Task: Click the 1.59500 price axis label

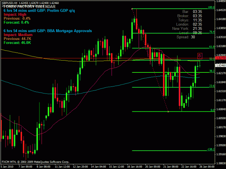Action: coord(221,145)
